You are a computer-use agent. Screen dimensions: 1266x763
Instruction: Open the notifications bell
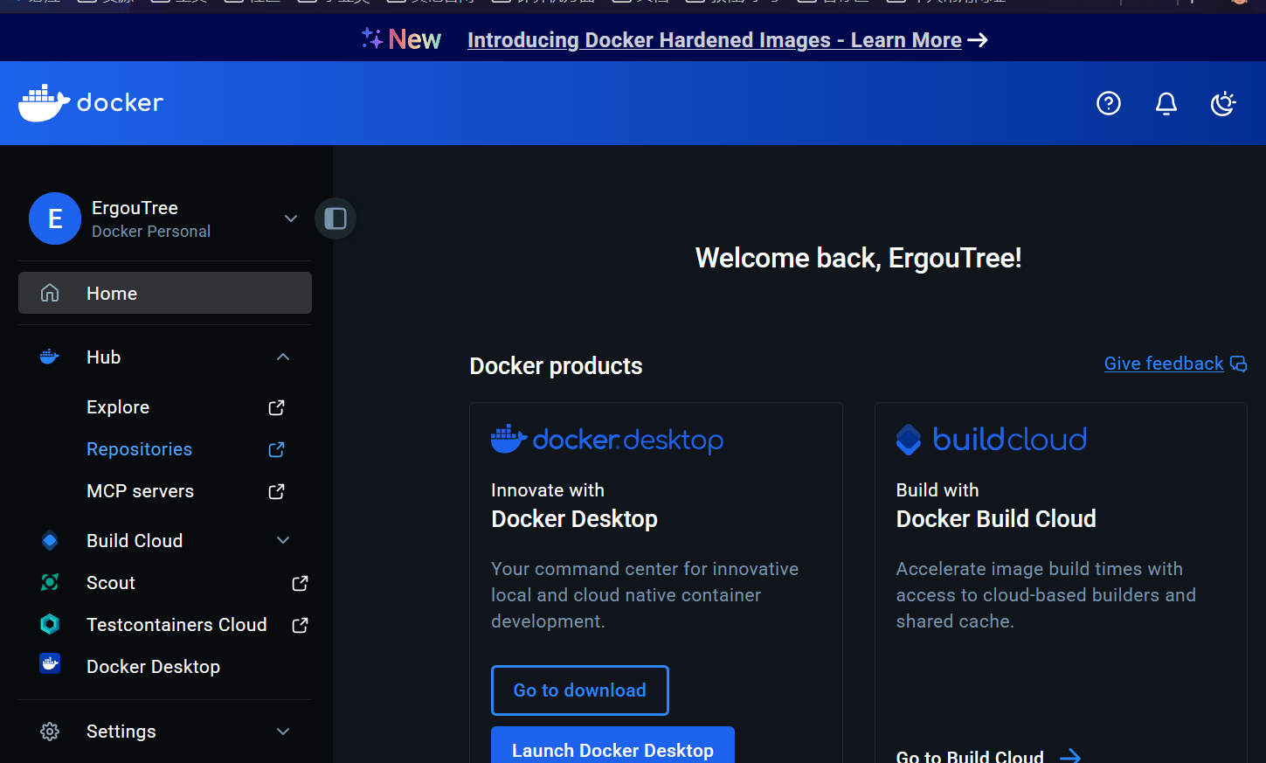tap(1166, 103)
